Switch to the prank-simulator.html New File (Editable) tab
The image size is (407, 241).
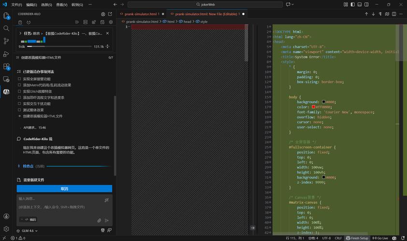click(x=207, y=14)
